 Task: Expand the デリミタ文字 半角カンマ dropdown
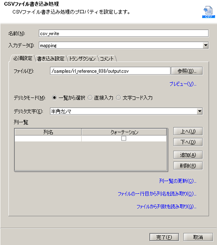(x=200, y=111)
